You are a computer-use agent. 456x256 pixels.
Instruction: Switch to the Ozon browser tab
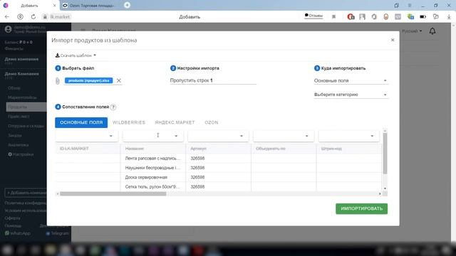click(88, 6)
